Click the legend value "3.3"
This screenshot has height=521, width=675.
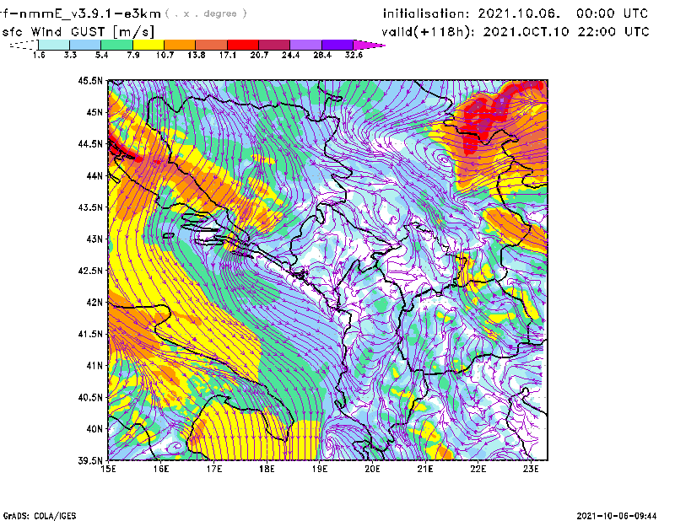pos(70,55)
